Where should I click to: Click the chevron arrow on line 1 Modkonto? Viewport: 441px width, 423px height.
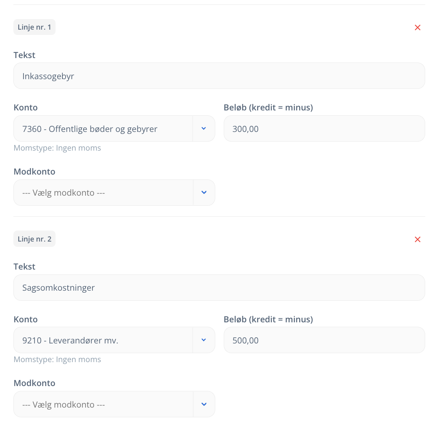pos(204,193)
